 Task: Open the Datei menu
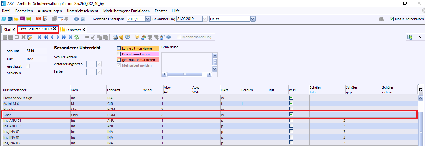pos(6,11)
